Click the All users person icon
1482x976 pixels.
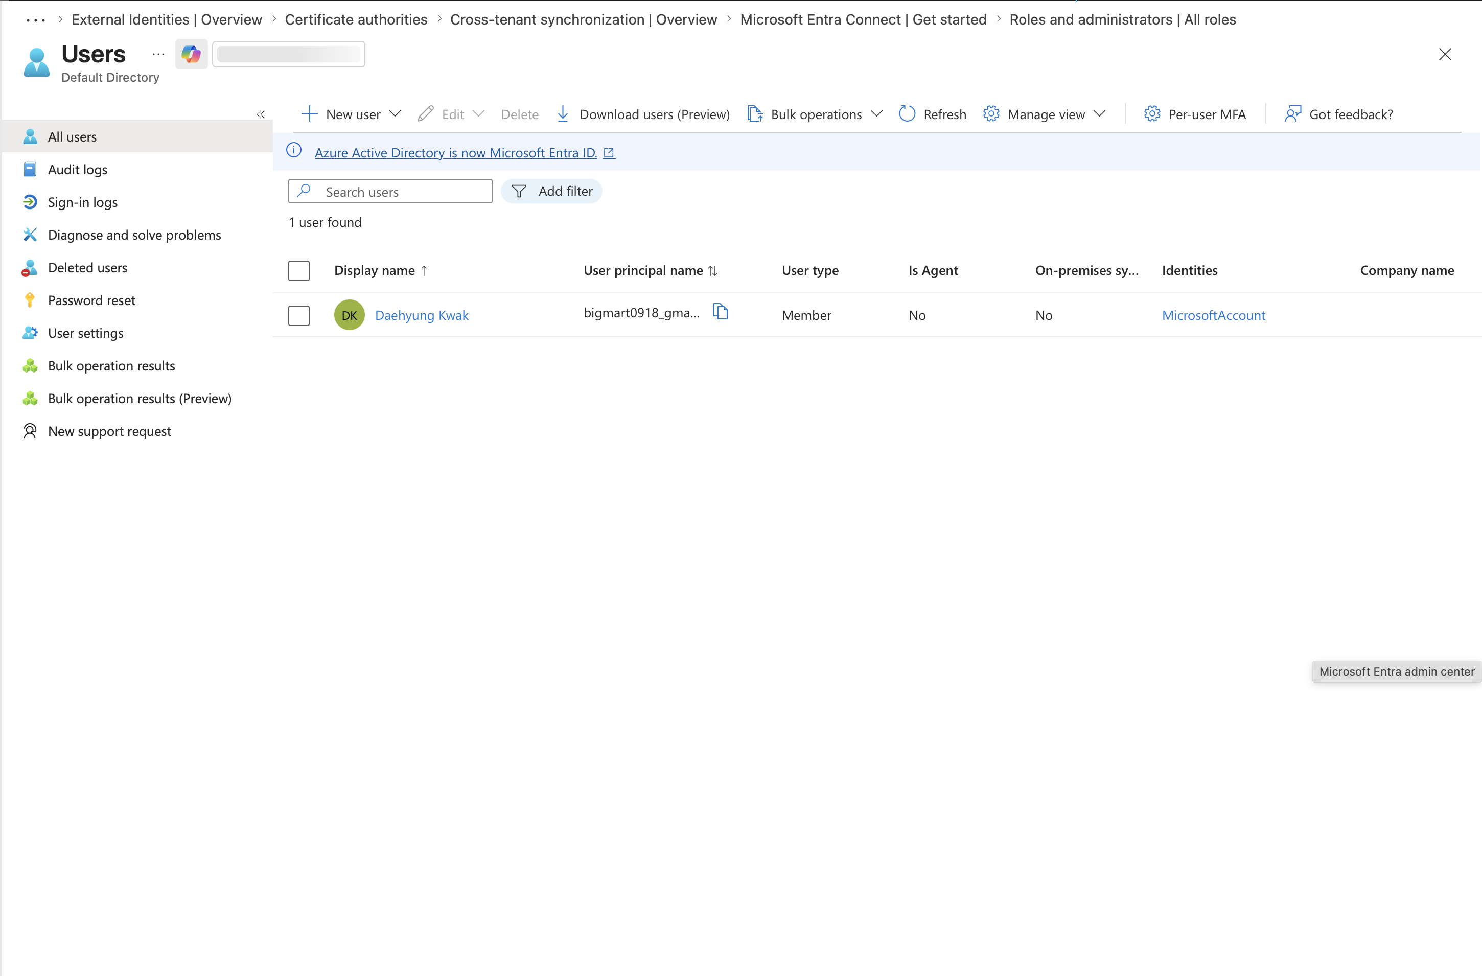click(30, 136)
